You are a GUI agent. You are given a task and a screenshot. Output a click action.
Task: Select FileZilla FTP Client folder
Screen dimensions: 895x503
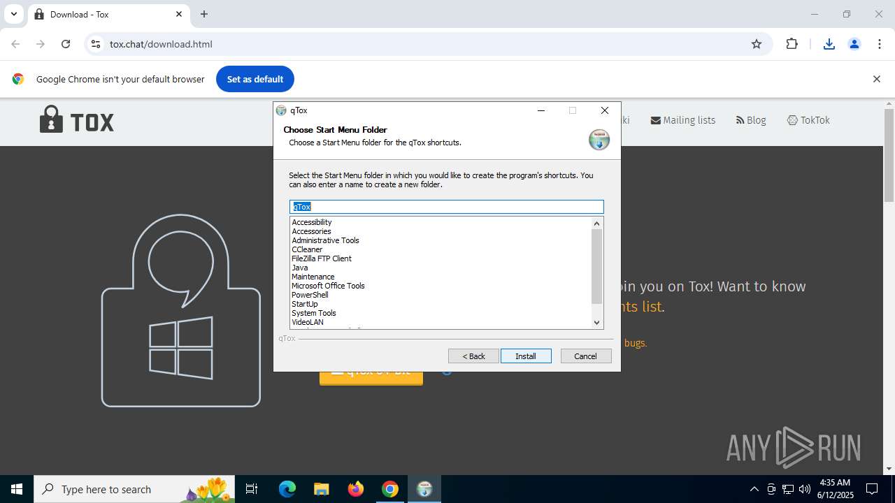tap(322, 258)
